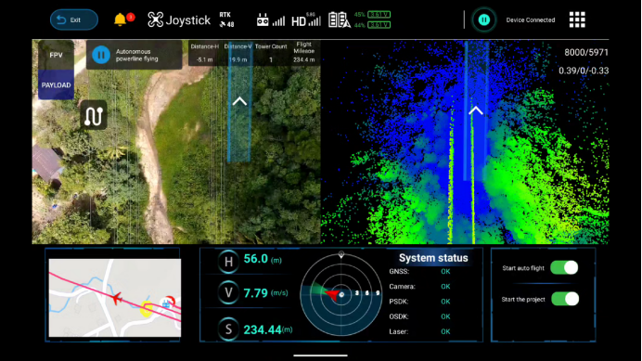Image resolution: width=642 pixels, height=361 pixels.
Task: Click the 8000/5971 point counter
Action: tap(586, 53)
